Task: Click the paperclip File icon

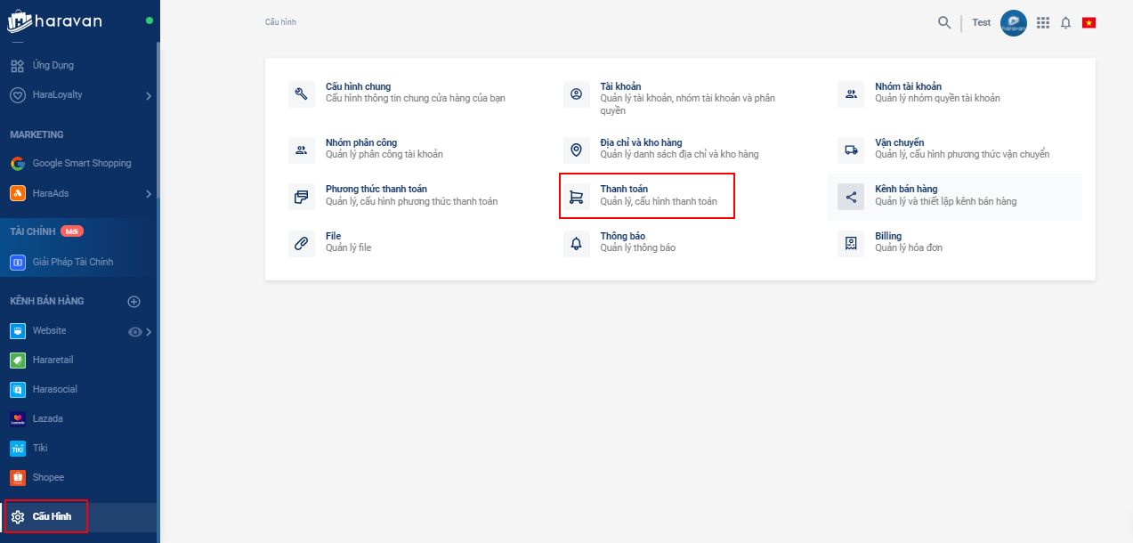Action: tap(302, 243)
